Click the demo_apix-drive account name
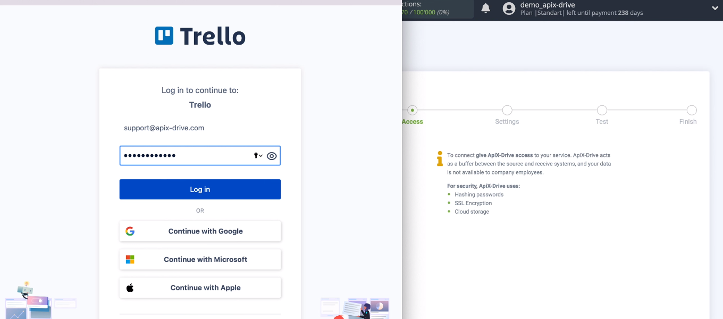The height and width of the screenshot is (319, 723). click(548, 5)
